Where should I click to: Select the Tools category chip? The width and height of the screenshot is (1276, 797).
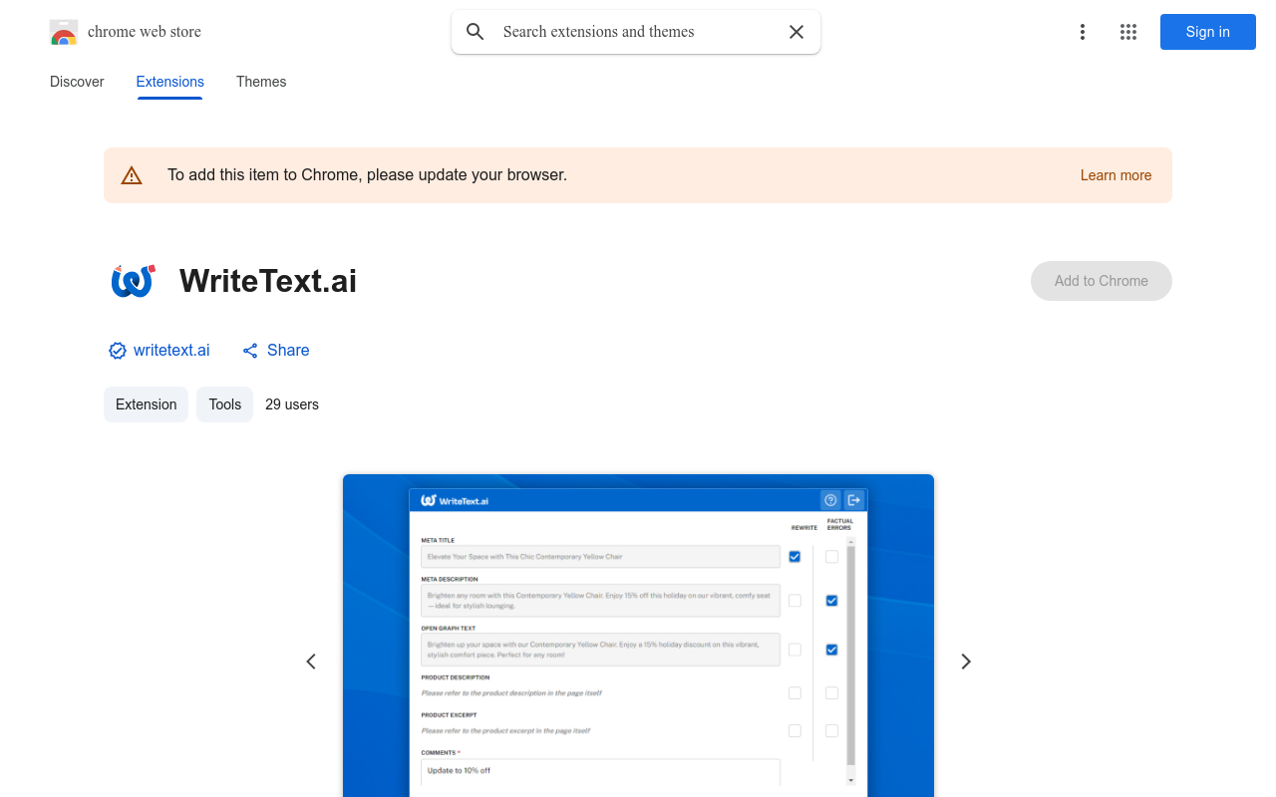click(x=225, y=404)
